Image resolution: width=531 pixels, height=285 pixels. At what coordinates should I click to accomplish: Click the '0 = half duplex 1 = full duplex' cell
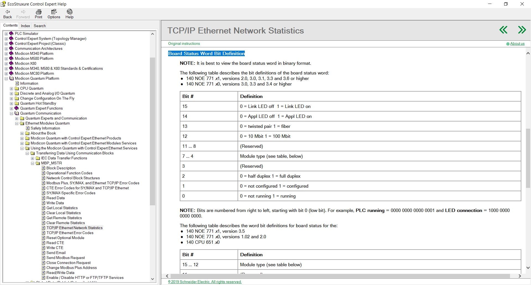pos(379,176)
